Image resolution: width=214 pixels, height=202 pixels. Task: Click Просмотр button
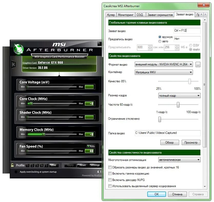[191, 143]
